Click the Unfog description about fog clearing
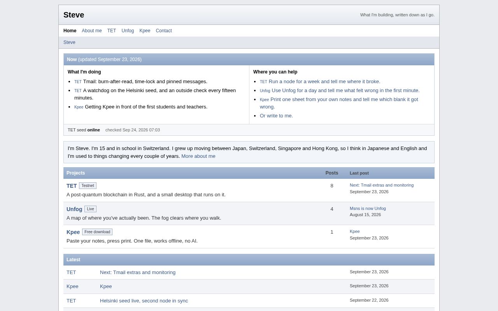Viewport: 498px width, 311px height. (144, 218)
